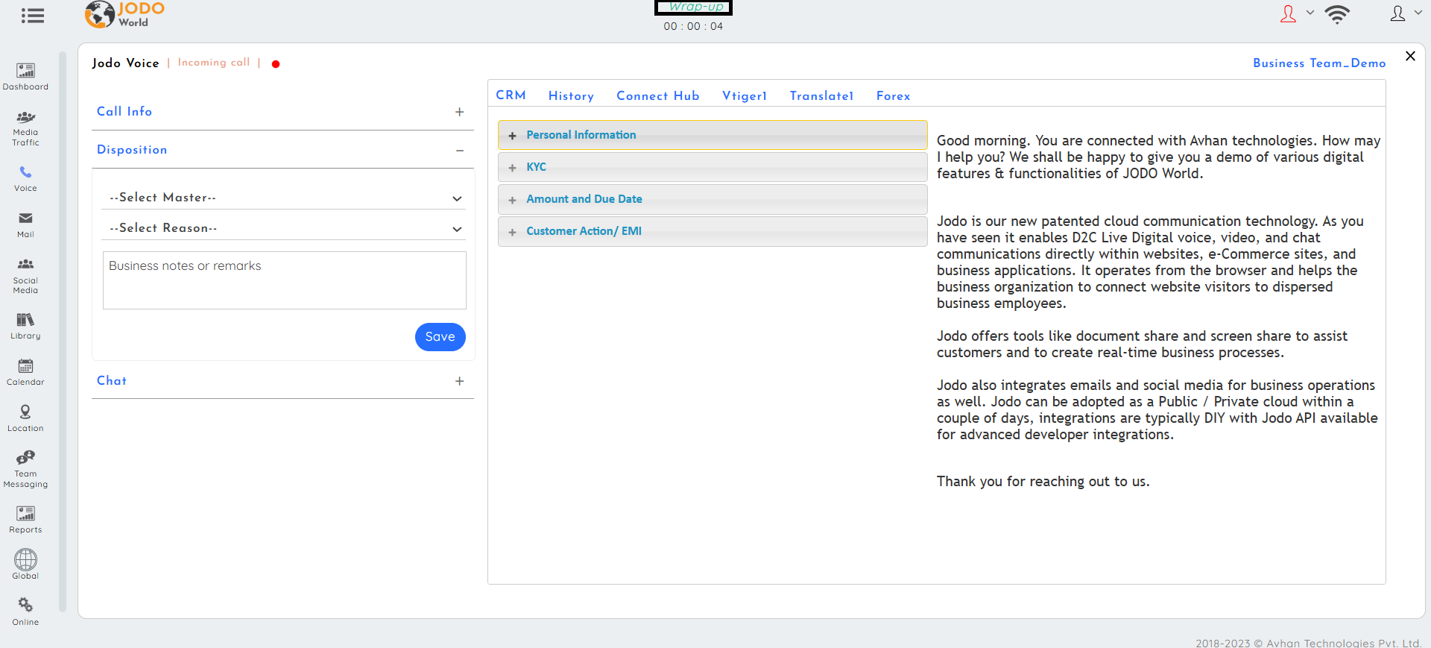Click the 00 : 00 : 04 call timer
1431x648 pixels.
[694, 26]
